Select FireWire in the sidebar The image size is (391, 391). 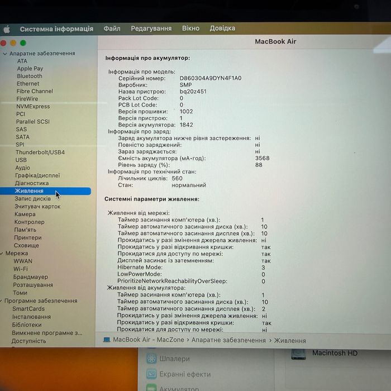click(27, 99)
